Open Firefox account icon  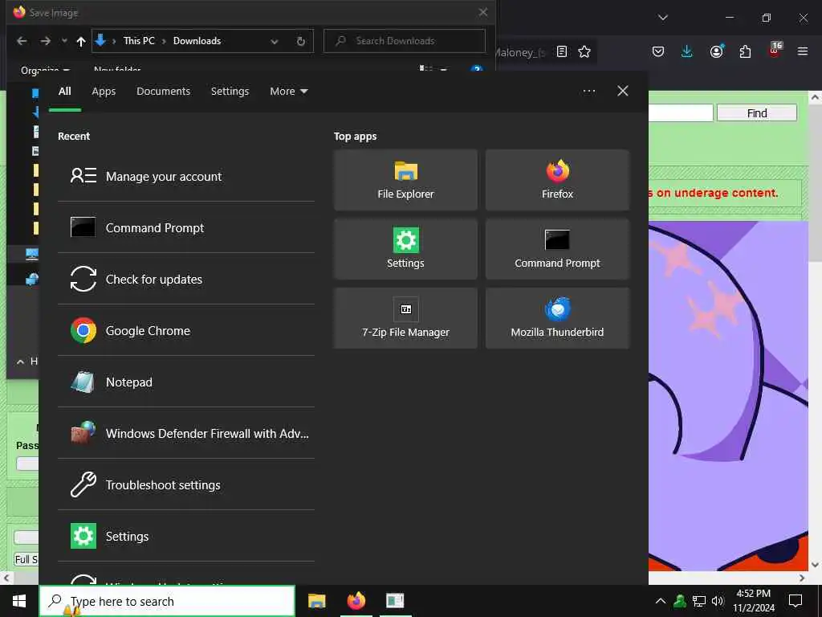pos(716,51)
